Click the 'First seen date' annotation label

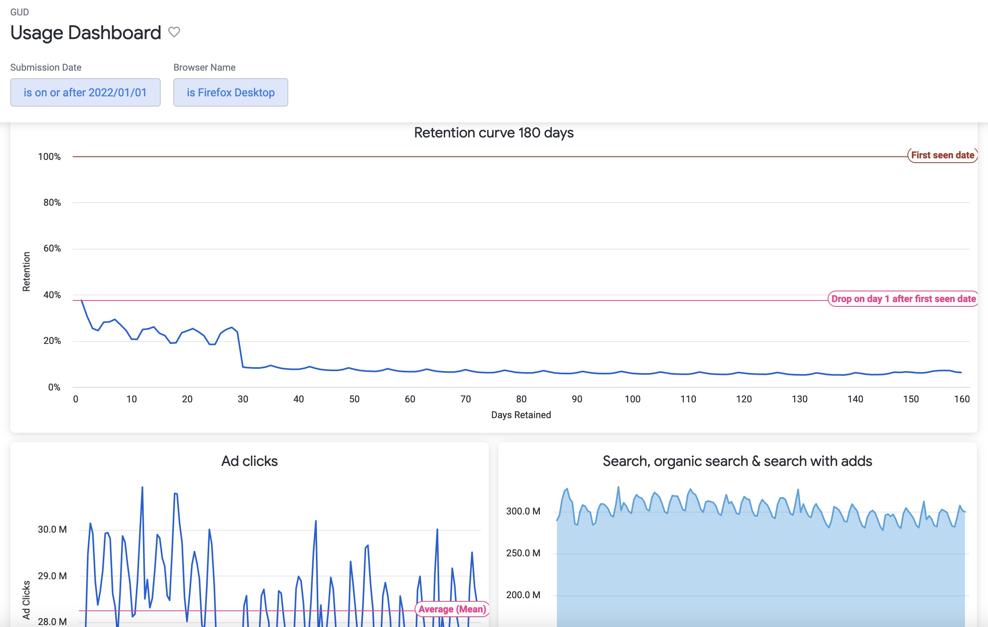click(942, 156)
